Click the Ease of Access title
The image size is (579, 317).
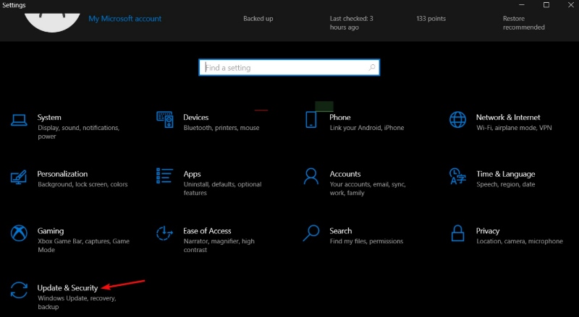coord(207,231)
